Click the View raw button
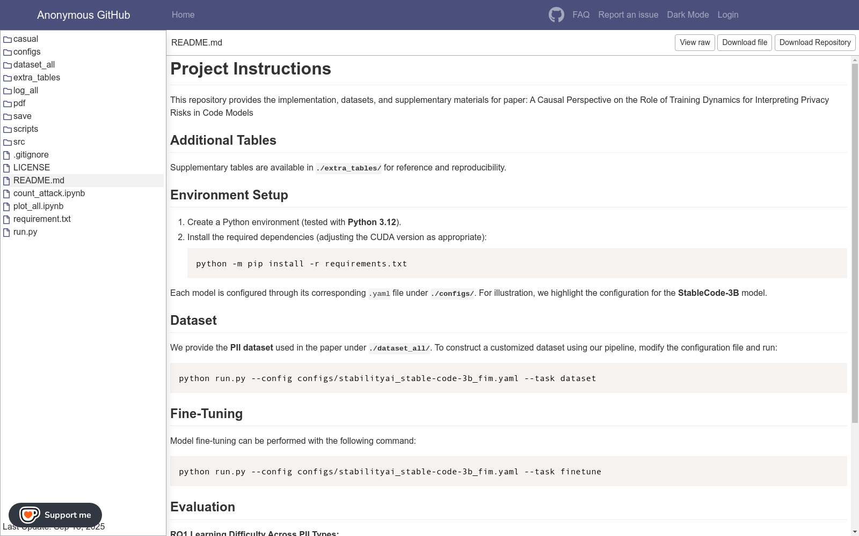 pos(695,42)
